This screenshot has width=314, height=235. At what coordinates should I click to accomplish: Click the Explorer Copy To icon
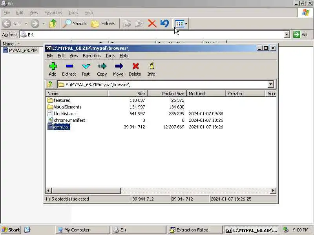139,23
